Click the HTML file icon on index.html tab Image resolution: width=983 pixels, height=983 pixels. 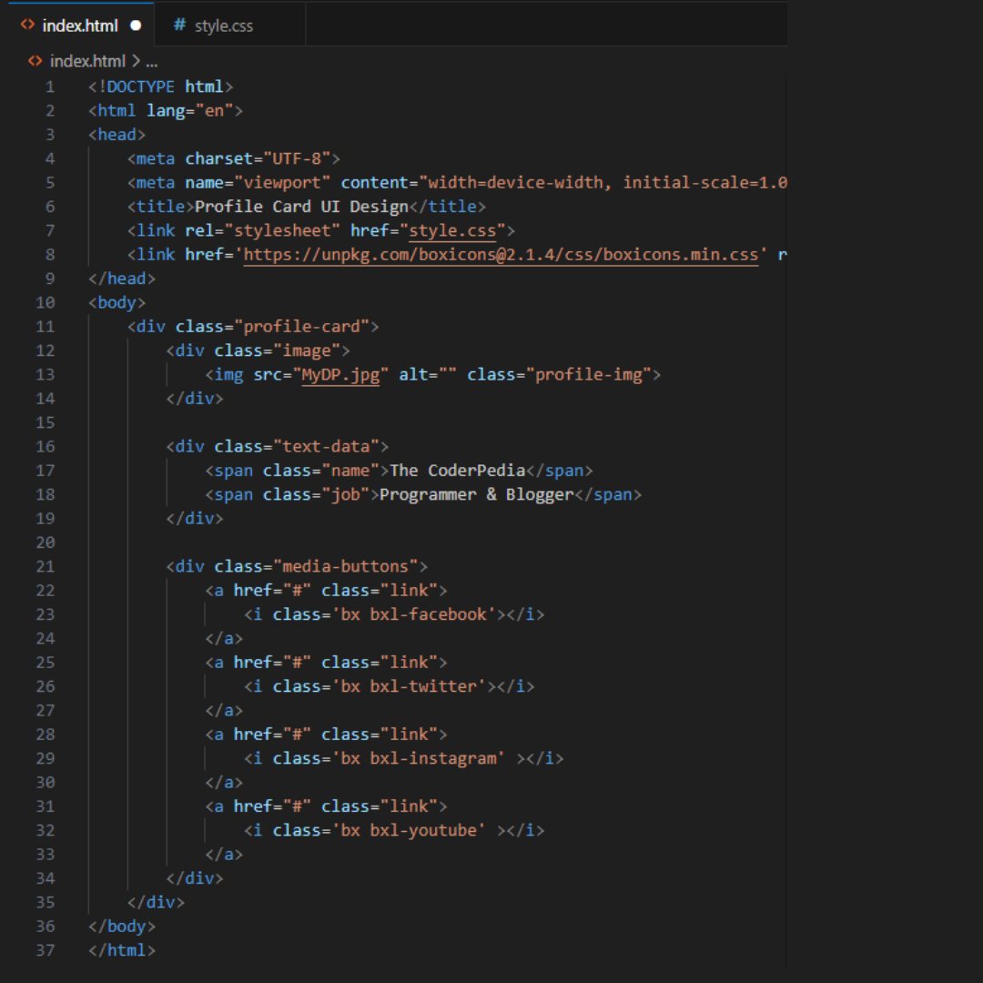(27, 25)
